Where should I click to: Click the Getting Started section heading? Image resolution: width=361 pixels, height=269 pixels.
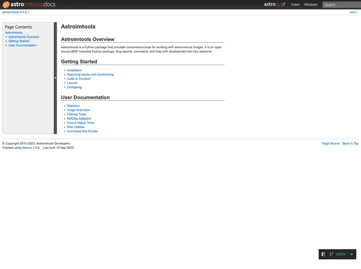coord(79,61)
